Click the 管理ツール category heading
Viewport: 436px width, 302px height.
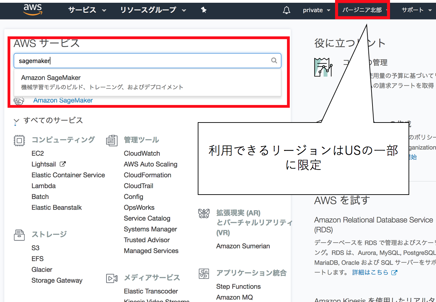coord(141,140)
